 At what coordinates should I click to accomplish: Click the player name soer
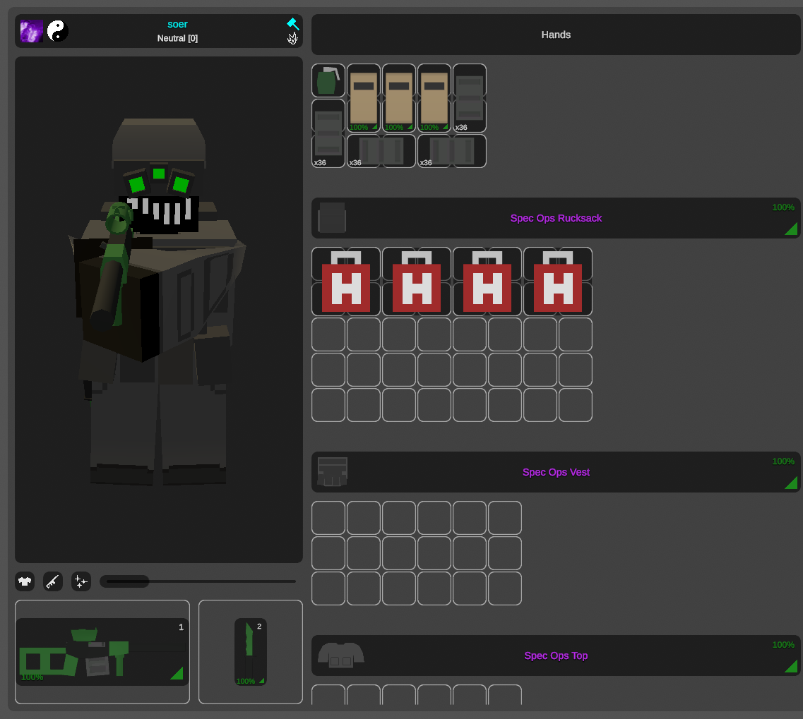177,24
